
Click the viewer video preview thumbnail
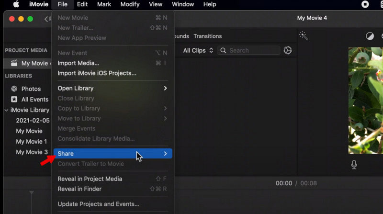tap(365, 101)
